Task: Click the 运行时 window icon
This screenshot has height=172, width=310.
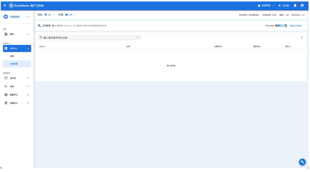Action: click(x=6, y=78)
